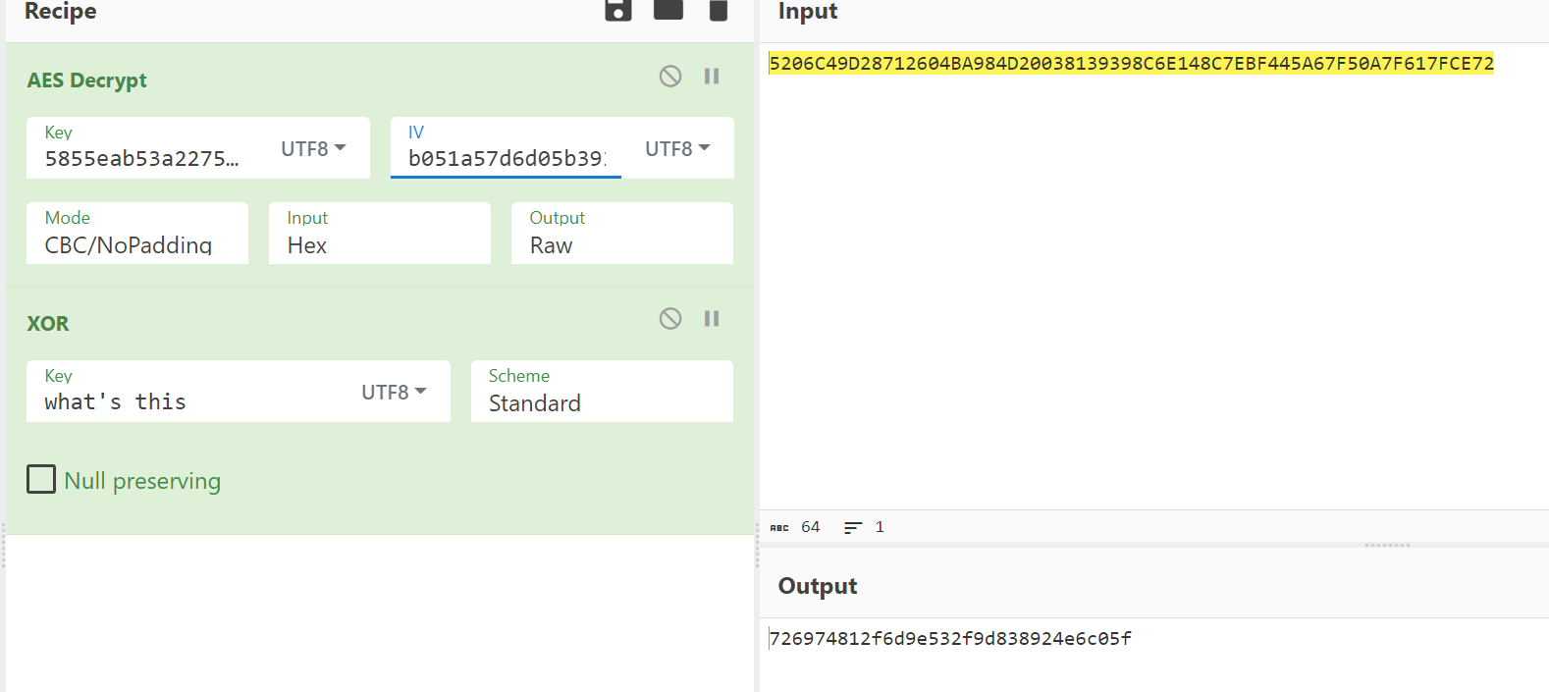Open the IV UTF8 format dropdown

coord(677,148)
